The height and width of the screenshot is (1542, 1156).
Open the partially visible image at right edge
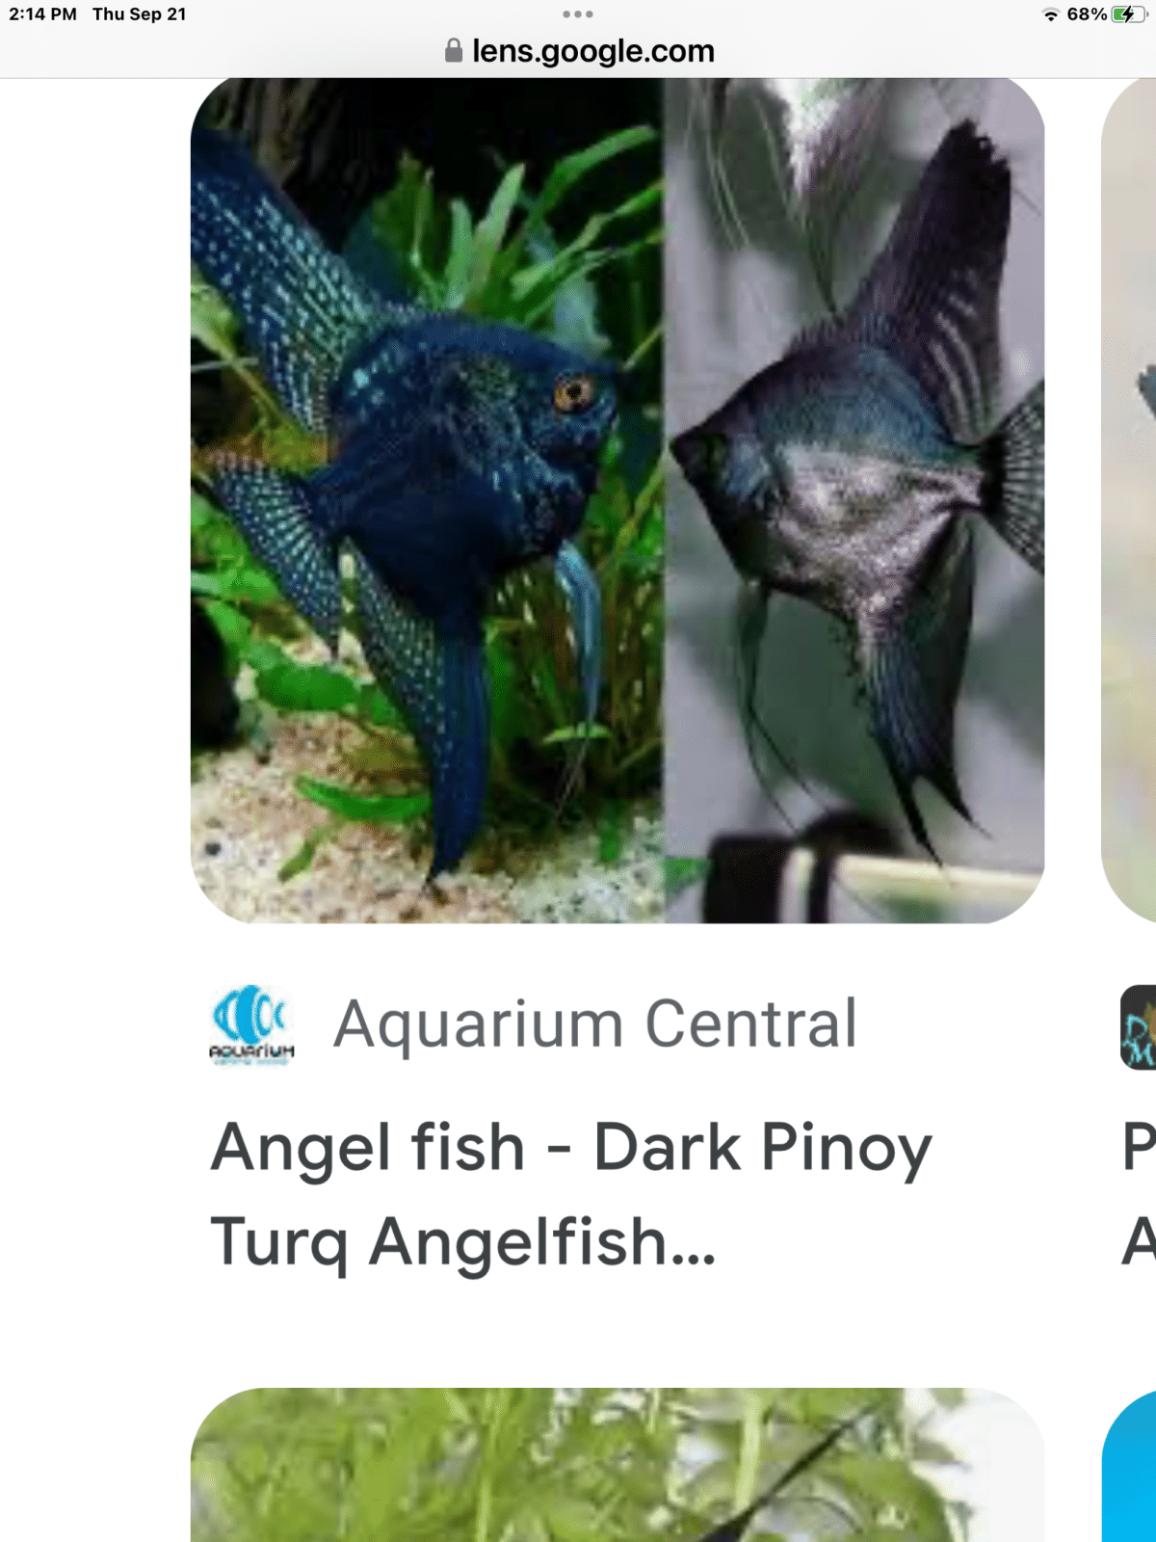[1129, 500]
